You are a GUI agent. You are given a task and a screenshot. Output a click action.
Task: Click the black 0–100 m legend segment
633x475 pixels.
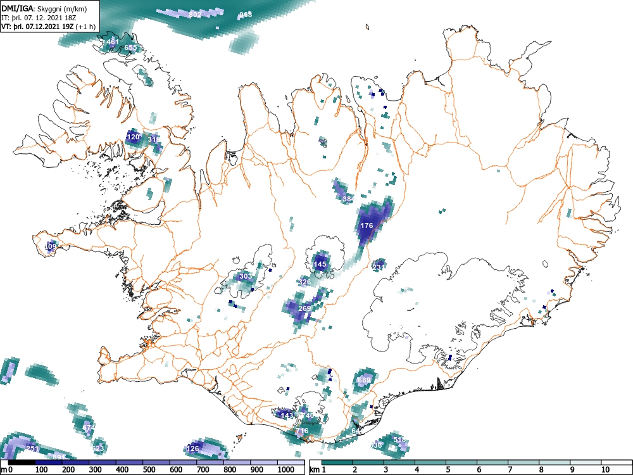pyautogui.click(x=22, y=462)
